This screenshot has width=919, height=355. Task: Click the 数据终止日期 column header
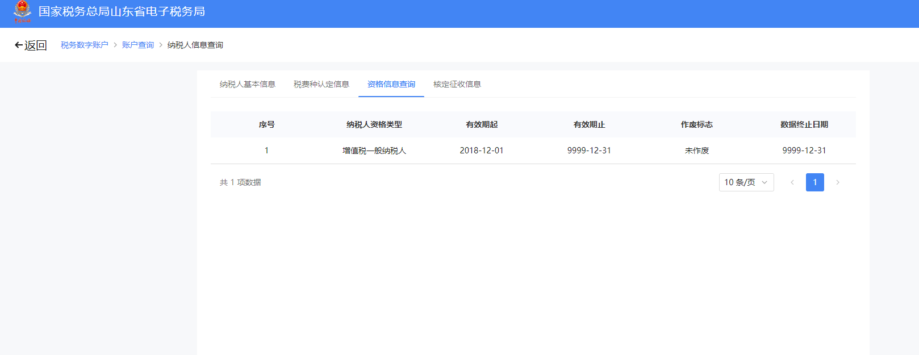point(804,124)
